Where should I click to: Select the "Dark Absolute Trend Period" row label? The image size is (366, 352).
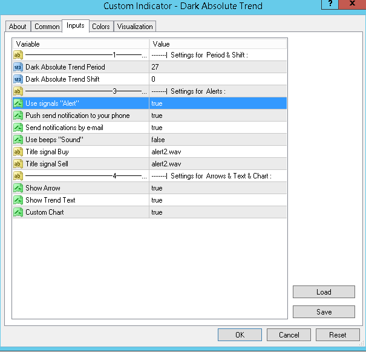tap(65, 67)
